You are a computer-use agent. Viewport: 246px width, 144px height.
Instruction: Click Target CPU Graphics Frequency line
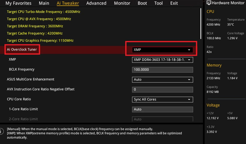(x=40, y=40)
